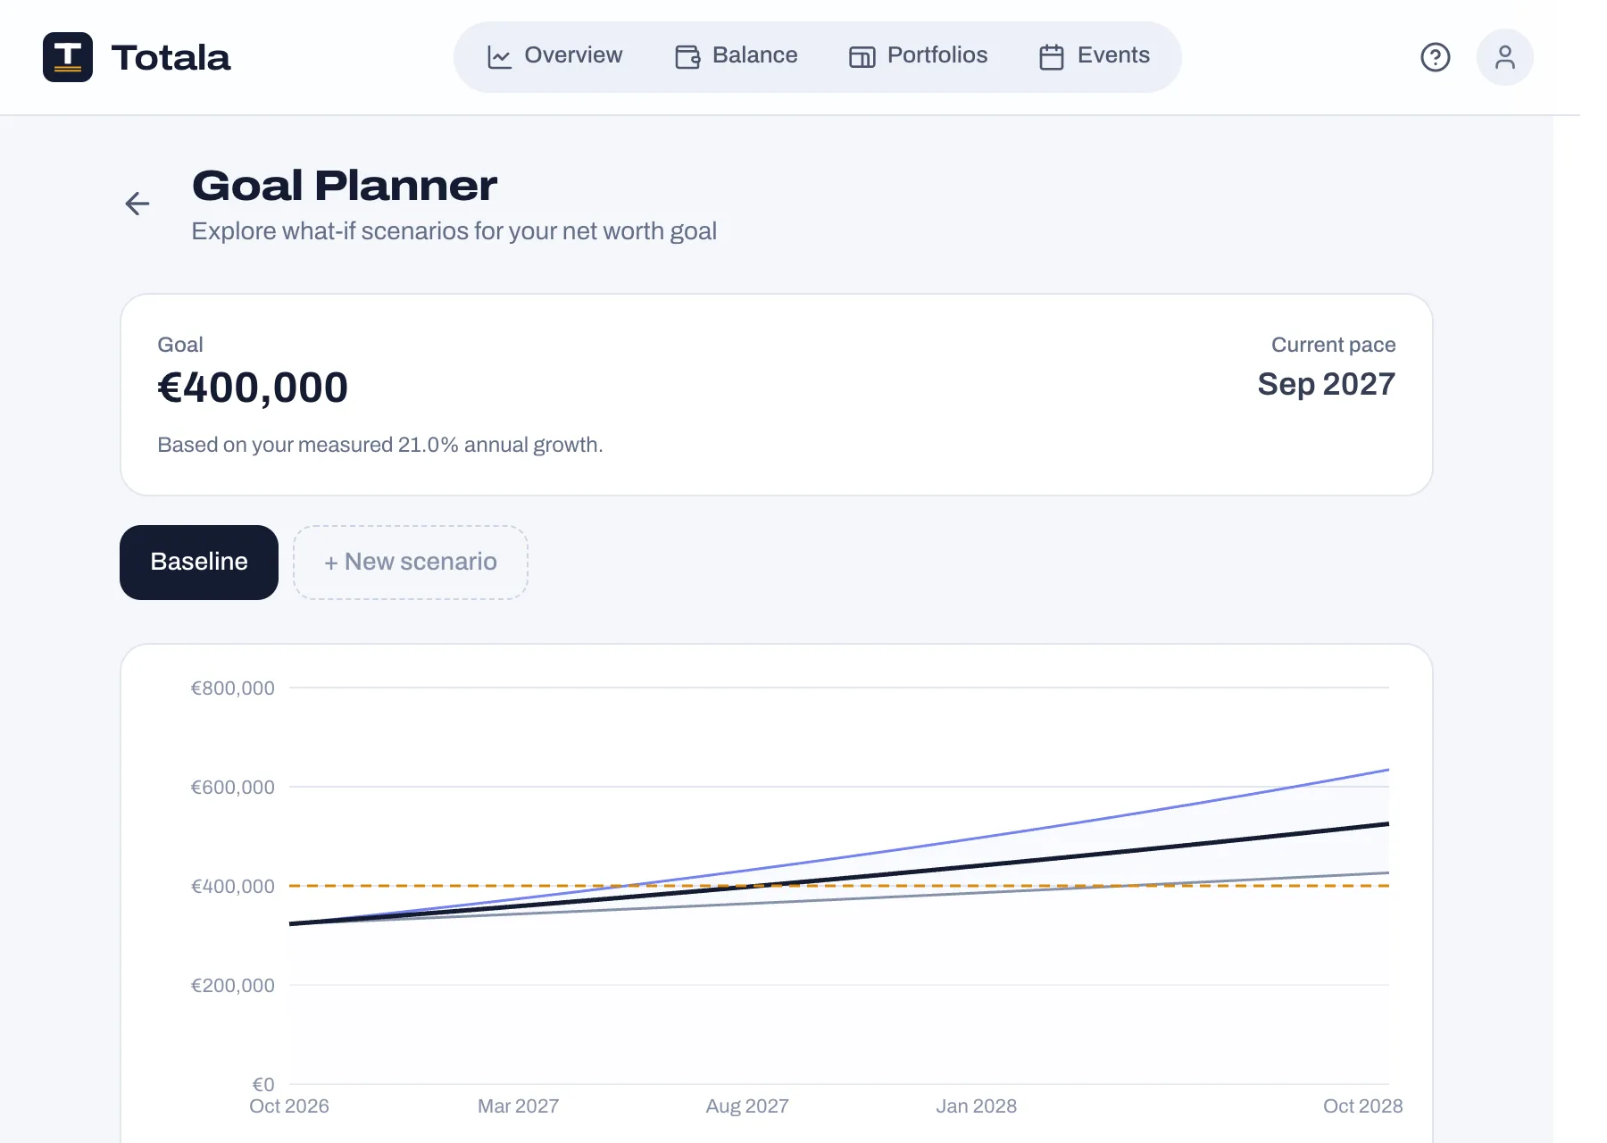
Task: Go back using the left arrow
Action: coord(137,204)
